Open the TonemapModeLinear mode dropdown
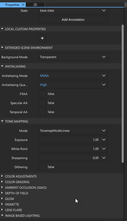The image size is (127, 221). pyautogui.click(x=73, y=131)
